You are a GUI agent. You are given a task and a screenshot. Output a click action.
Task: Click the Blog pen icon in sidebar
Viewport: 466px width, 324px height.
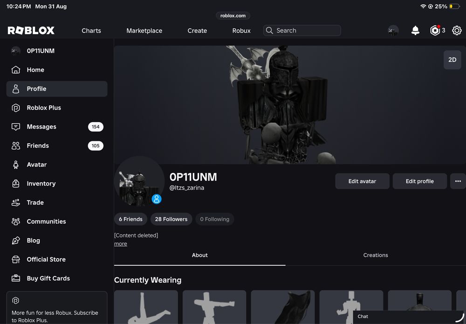click(x=16, y=241)
